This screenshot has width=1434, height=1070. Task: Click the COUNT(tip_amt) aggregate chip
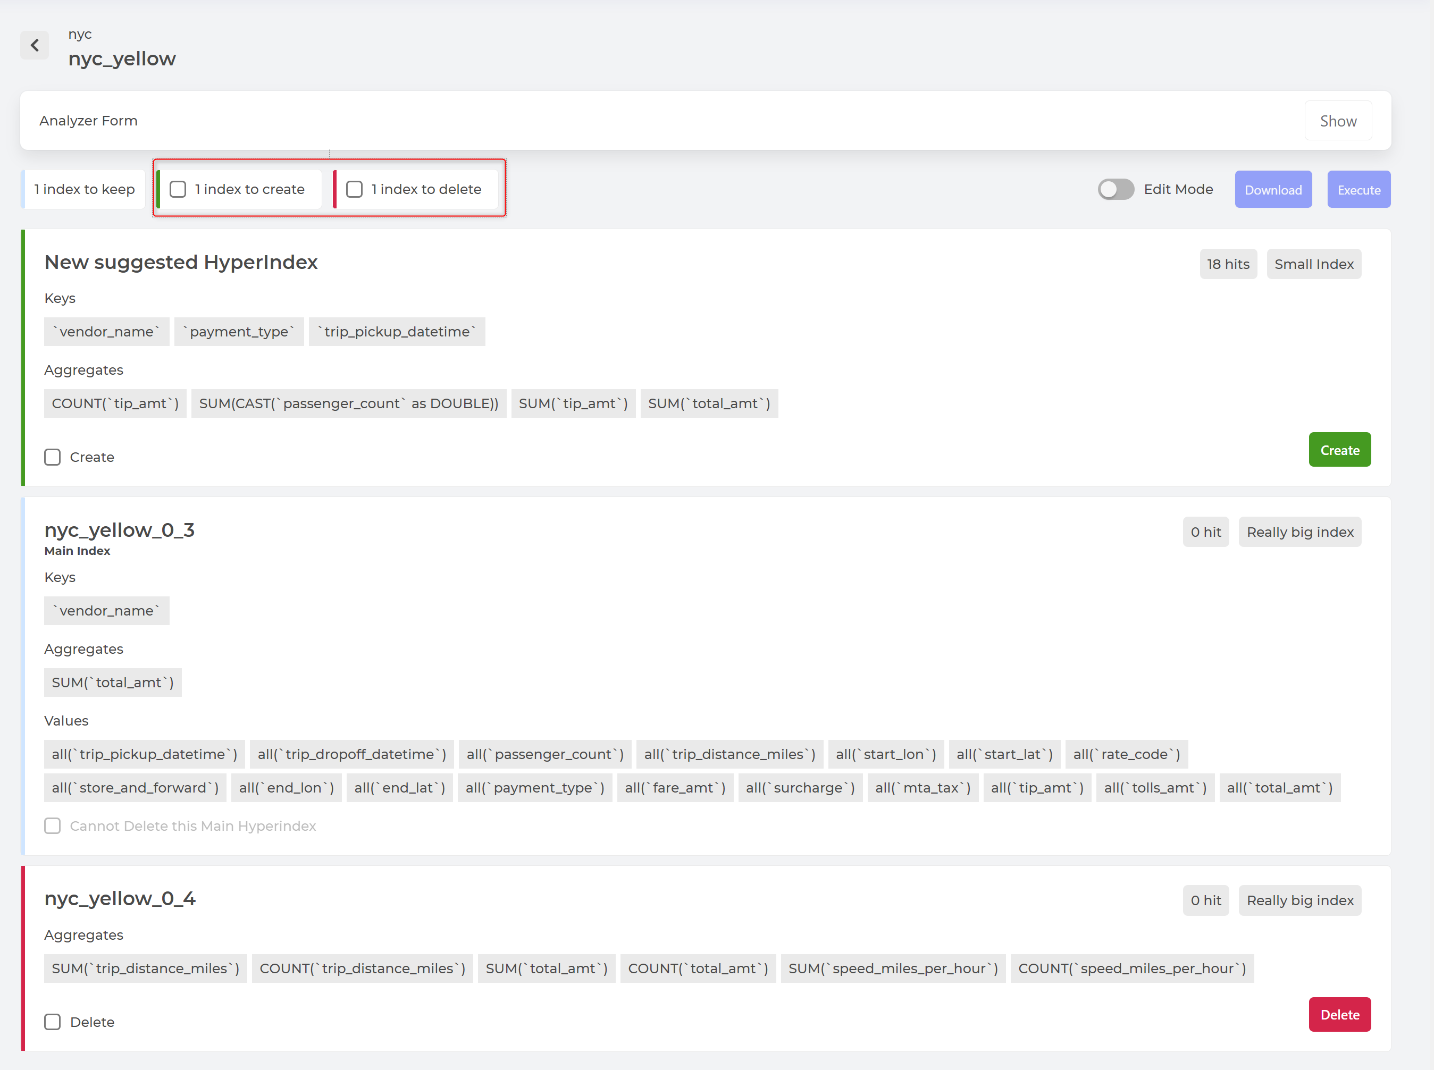coord(115,403)
